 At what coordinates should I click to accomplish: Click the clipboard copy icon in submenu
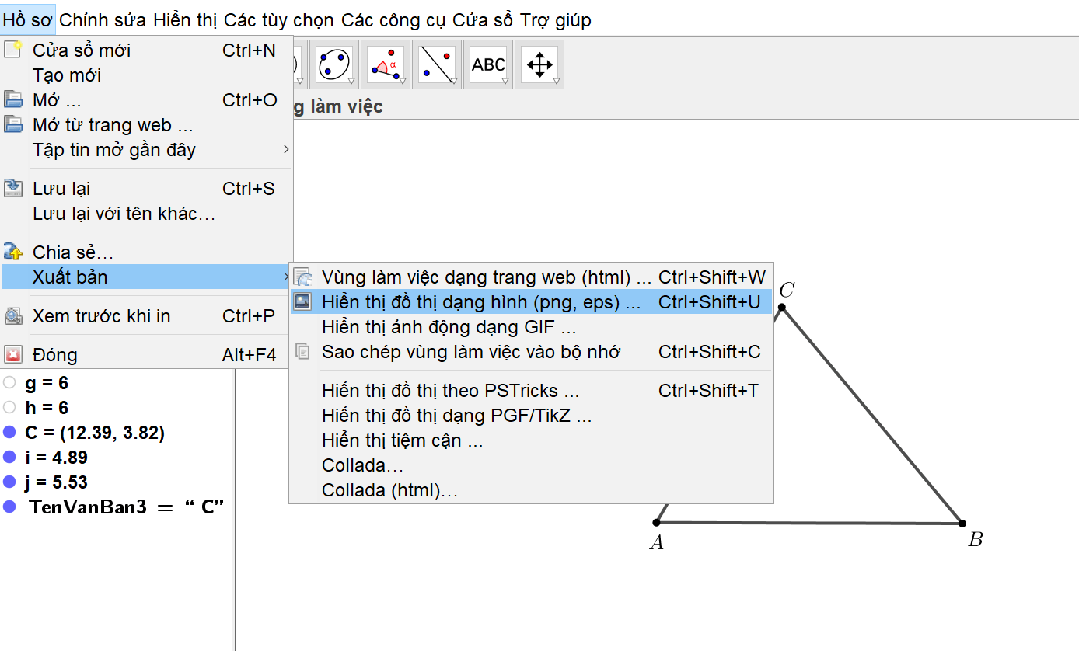click(x=303, y=352)
